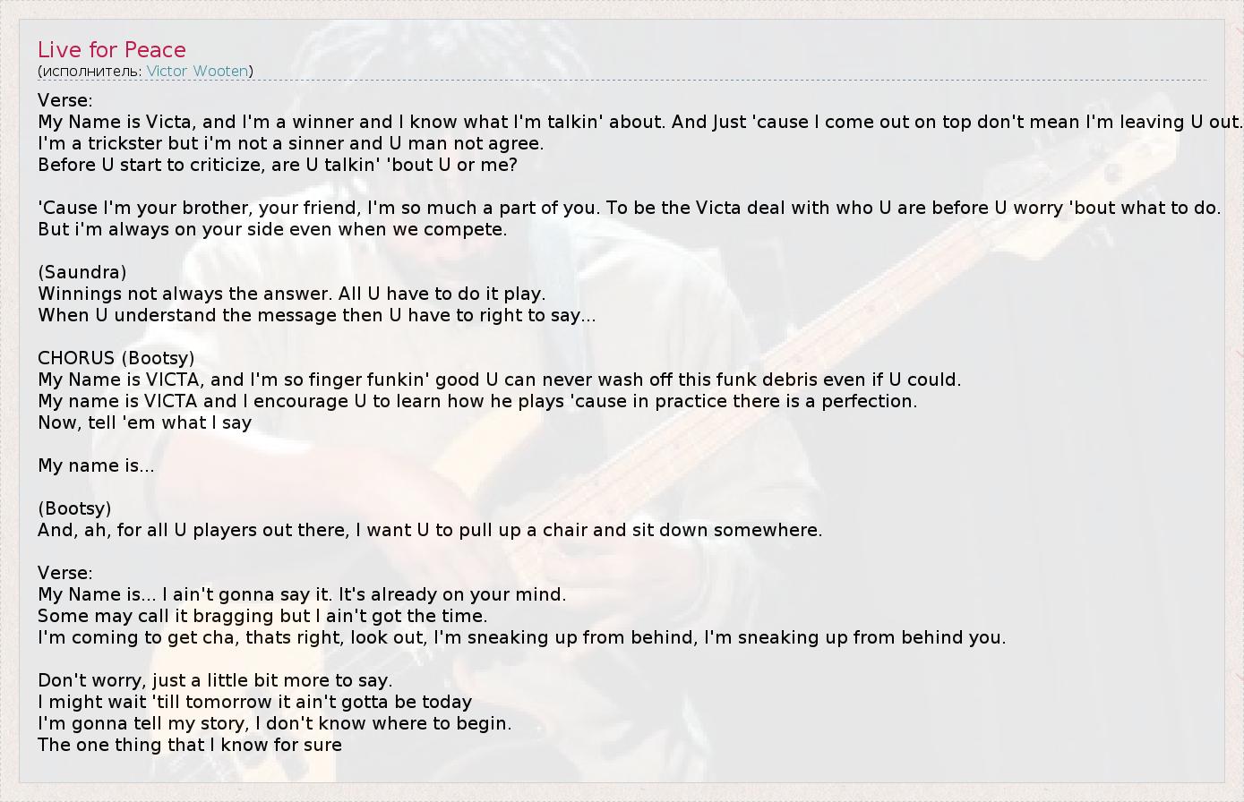1244x802 pixels.
Task: Click the last line "The one thing that I know"
Action: [x=190, y=745]
